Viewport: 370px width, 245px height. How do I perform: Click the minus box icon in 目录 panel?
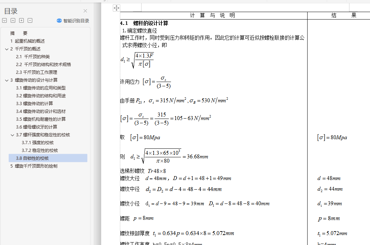click(x=30, y=21)
